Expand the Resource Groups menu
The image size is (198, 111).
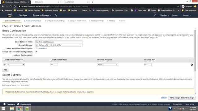[42, 15]
